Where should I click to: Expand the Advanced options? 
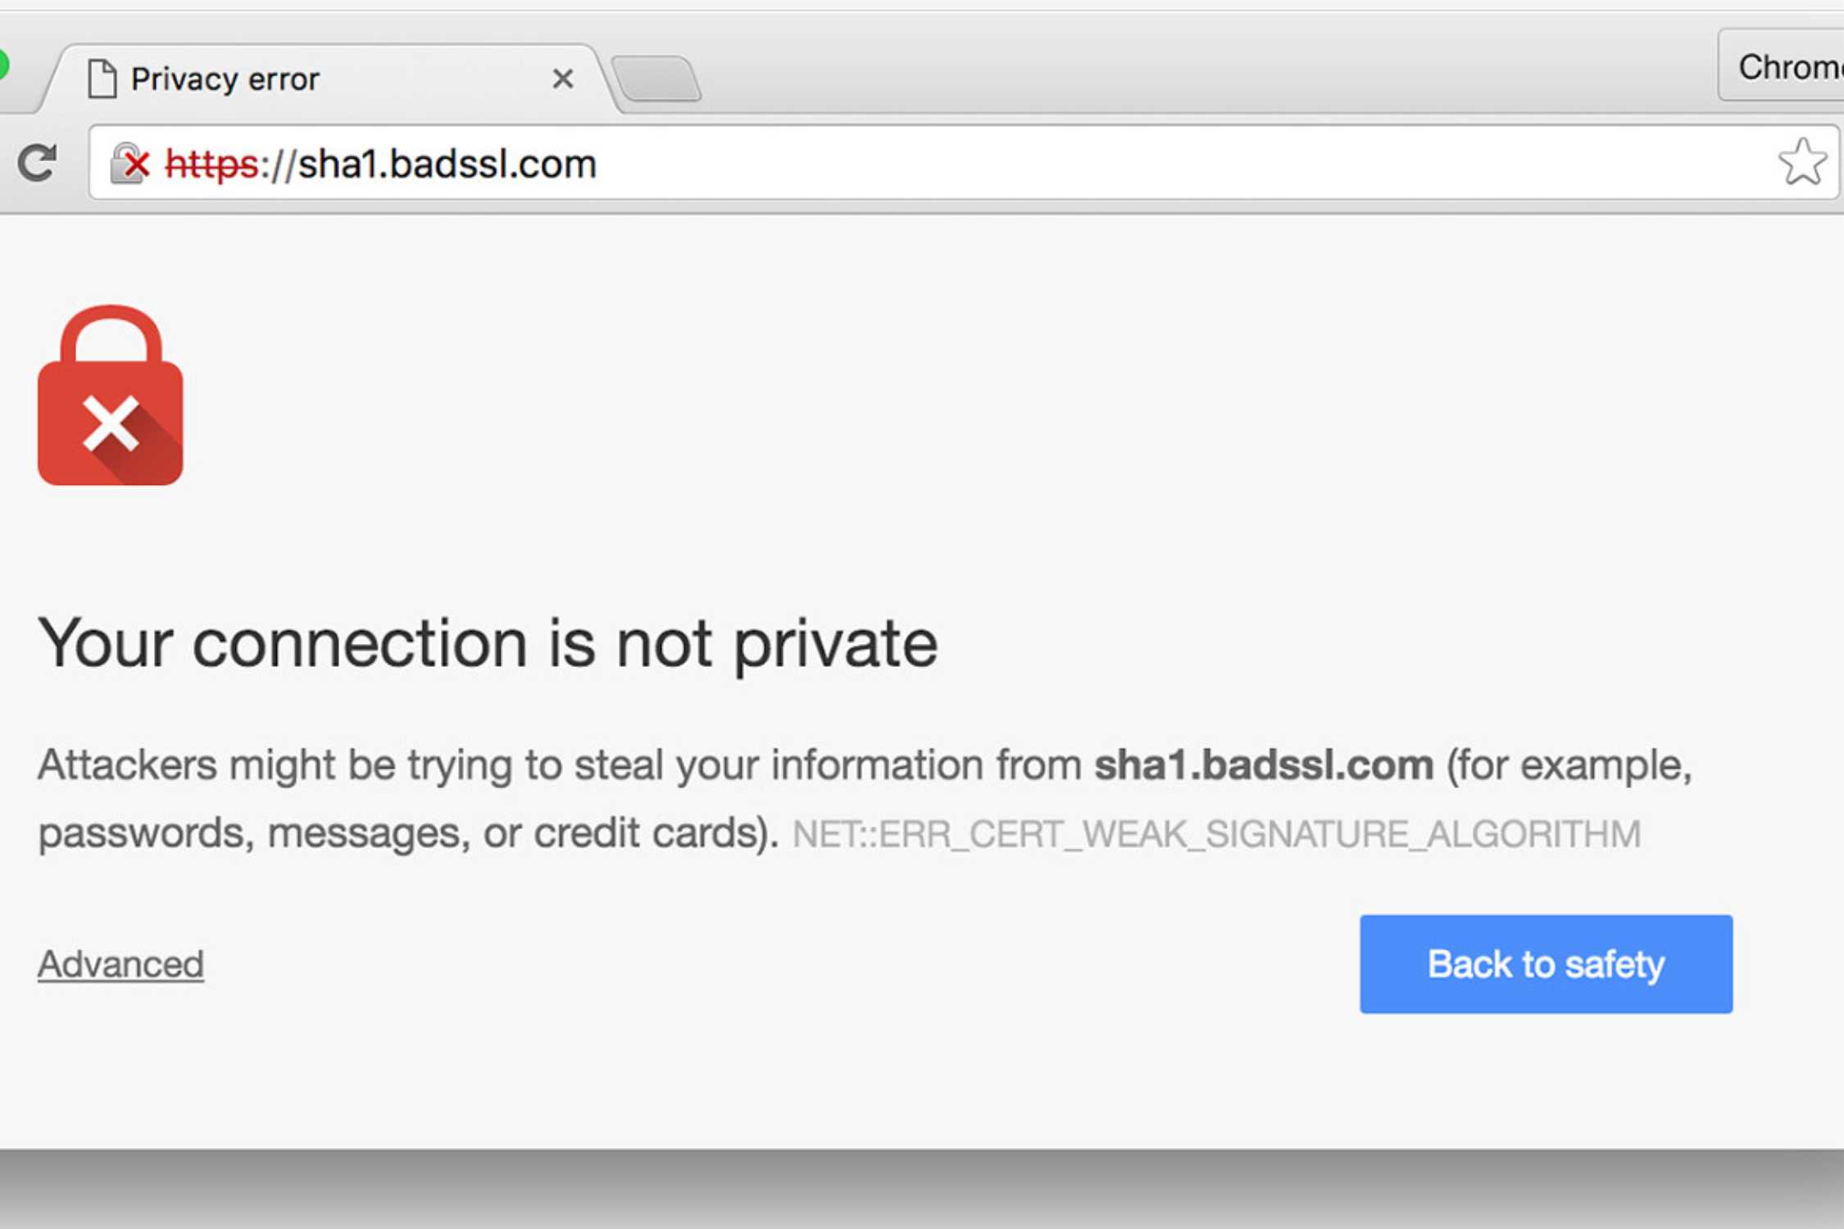click(120, 964)
